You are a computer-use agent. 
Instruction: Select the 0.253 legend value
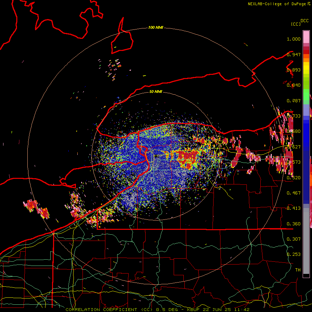pos(294,254)
